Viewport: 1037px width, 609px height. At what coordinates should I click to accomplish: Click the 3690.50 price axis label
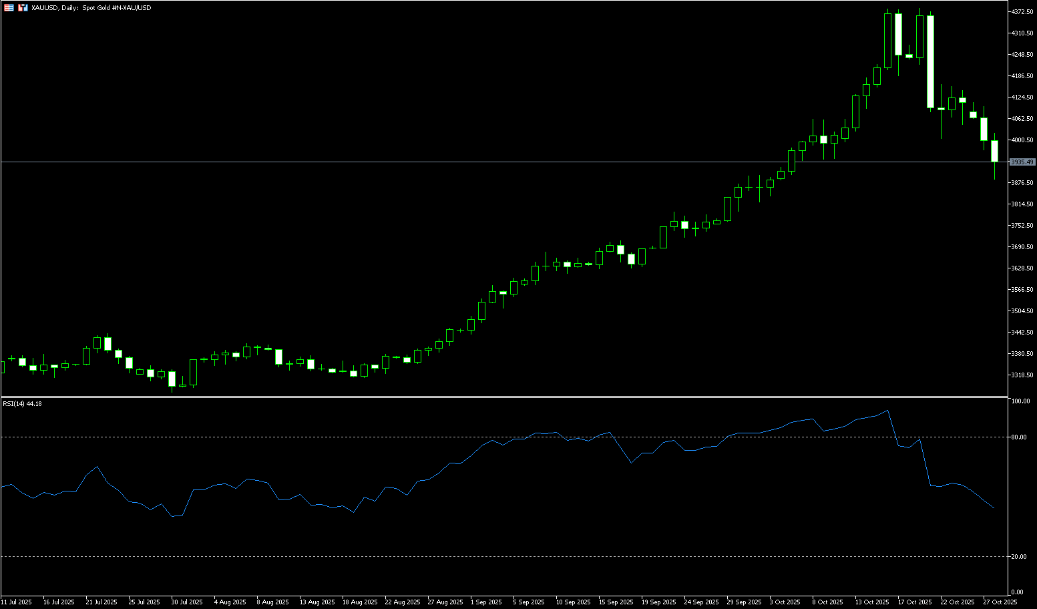pyautogui.click(x=1022, y=247)
